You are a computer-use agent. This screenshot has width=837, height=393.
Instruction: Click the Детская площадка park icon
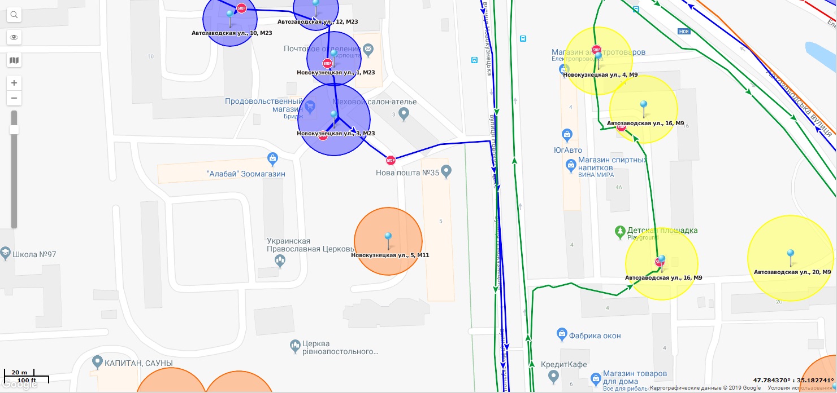(x=621, y=231)
